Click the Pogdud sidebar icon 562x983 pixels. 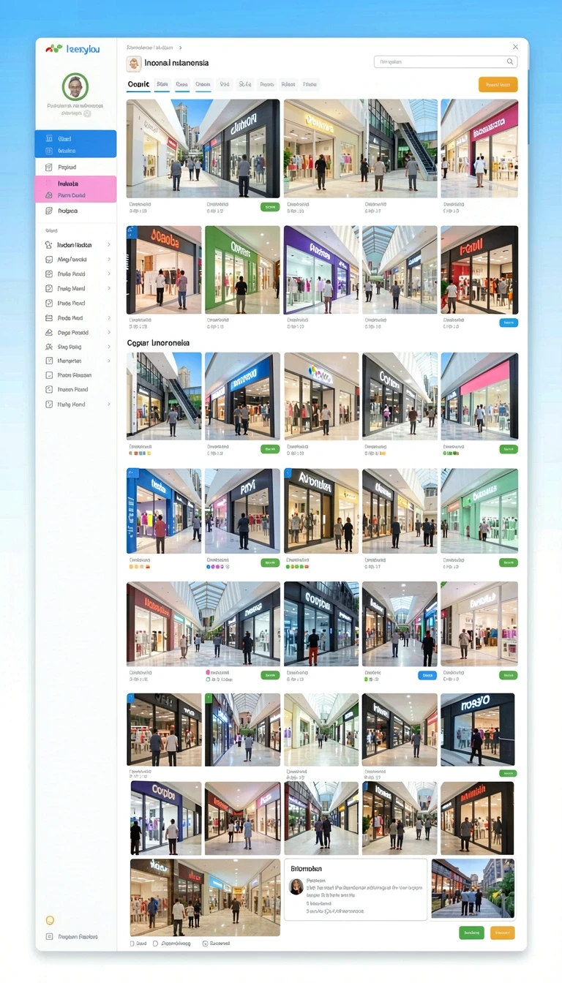pos(49,167)
